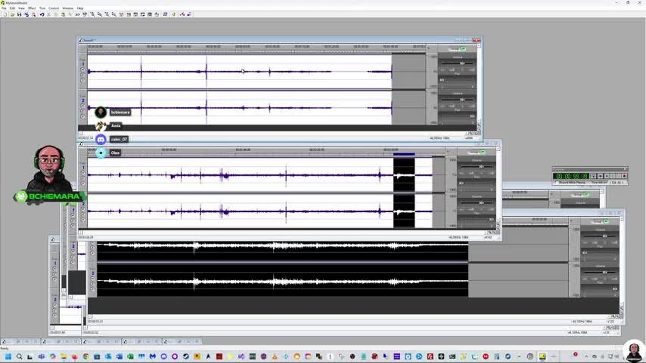Image resolution: width=646 pixels, height=363 pixels.
Task: Open Windows taskbar Search
Action: point(19,357)
